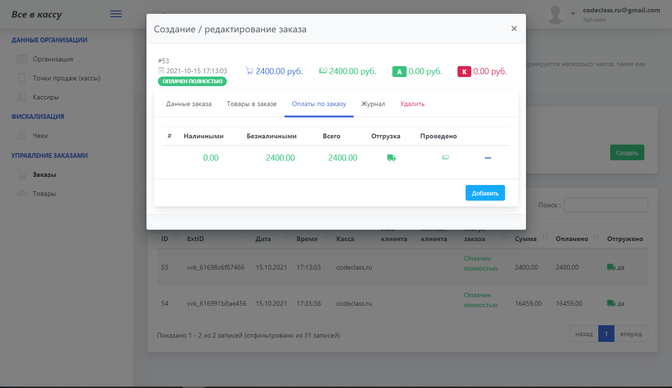Switch to the Журнал tab
This screenshot has height=388, width=672.
click(x=373, y=104)
